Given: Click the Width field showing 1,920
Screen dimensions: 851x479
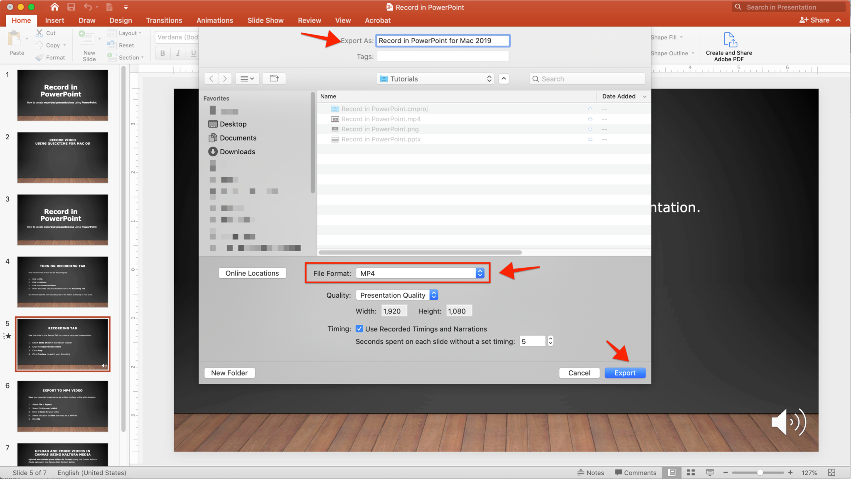Looking at the screenshot, I should pyautogui.click(x=394, y=311).
